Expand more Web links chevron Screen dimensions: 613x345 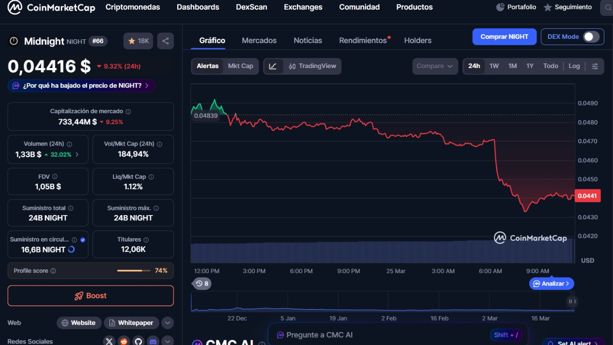click(168, 323)
